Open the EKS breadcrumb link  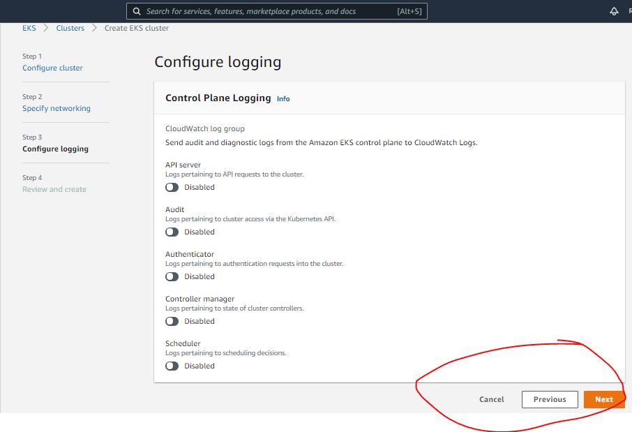tap(29, 28)
